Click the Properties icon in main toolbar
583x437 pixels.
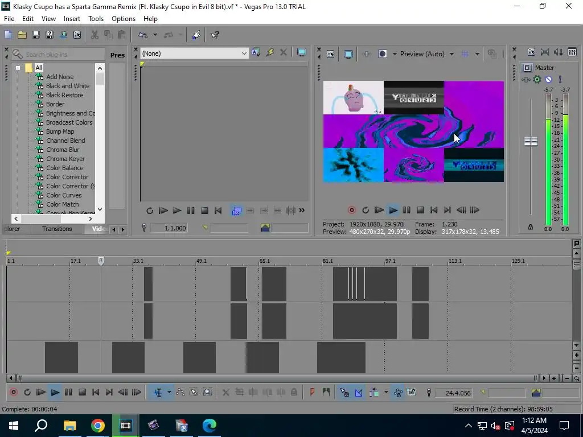(77, 35)
